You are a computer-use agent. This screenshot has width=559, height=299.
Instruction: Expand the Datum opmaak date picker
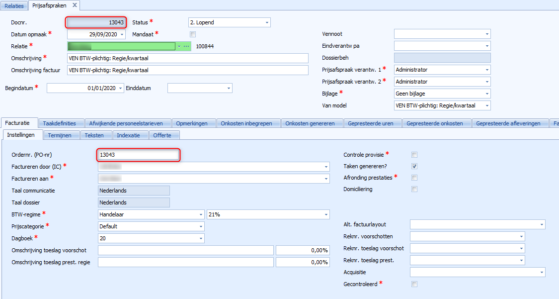(122, 34)
